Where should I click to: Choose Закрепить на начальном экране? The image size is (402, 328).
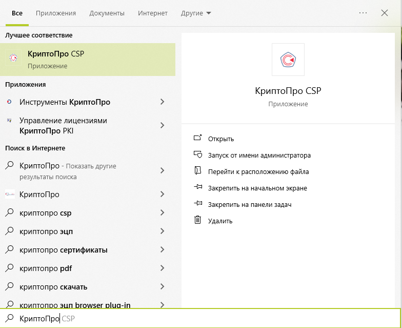[257, 188]
